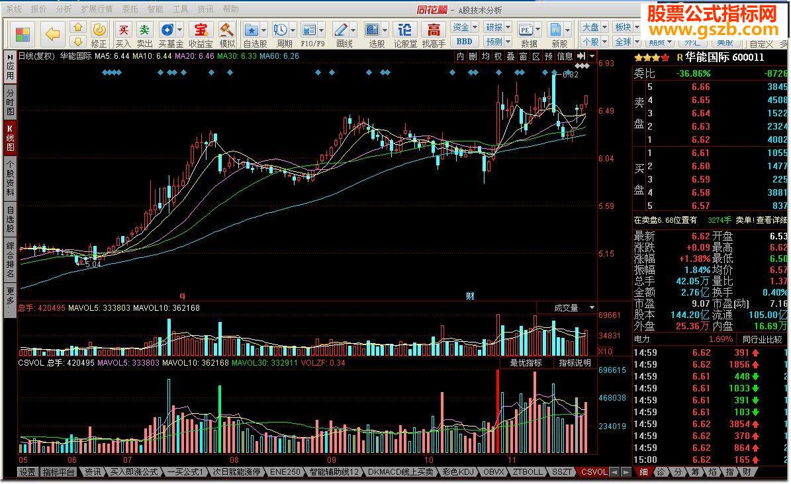791x484 pixels.
Task: Toggle the 窗 window option
Action: (523, 56)
